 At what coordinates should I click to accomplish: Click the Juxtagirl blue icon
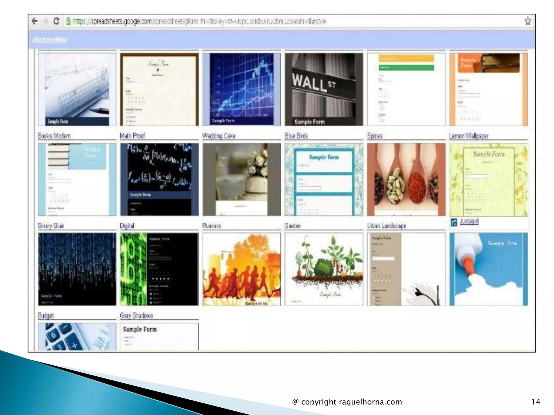coord(454,222)
